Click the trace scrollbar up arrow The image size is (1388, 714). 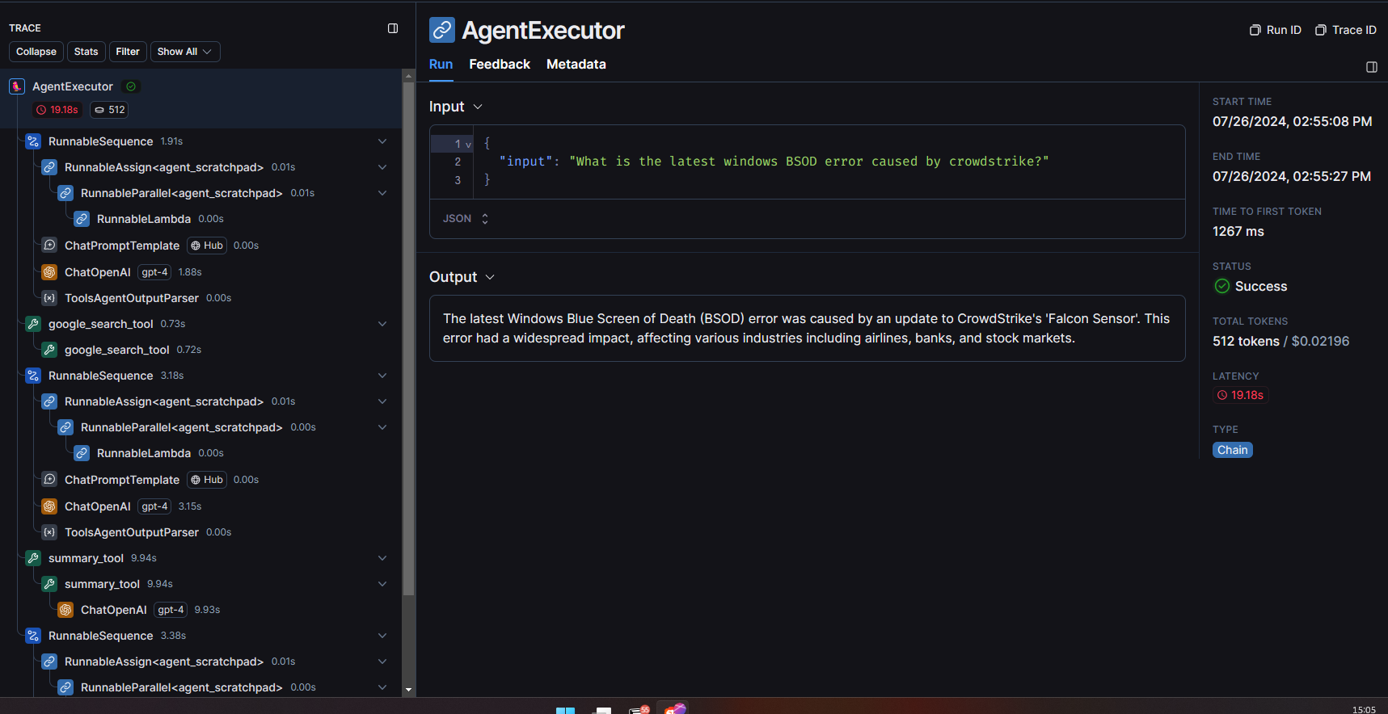[408, 75]
